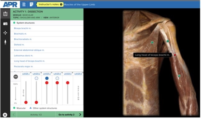The height and width of the screenshot is (119, 201).
Task: Click the human body figure icon
Action: [5, 42]
